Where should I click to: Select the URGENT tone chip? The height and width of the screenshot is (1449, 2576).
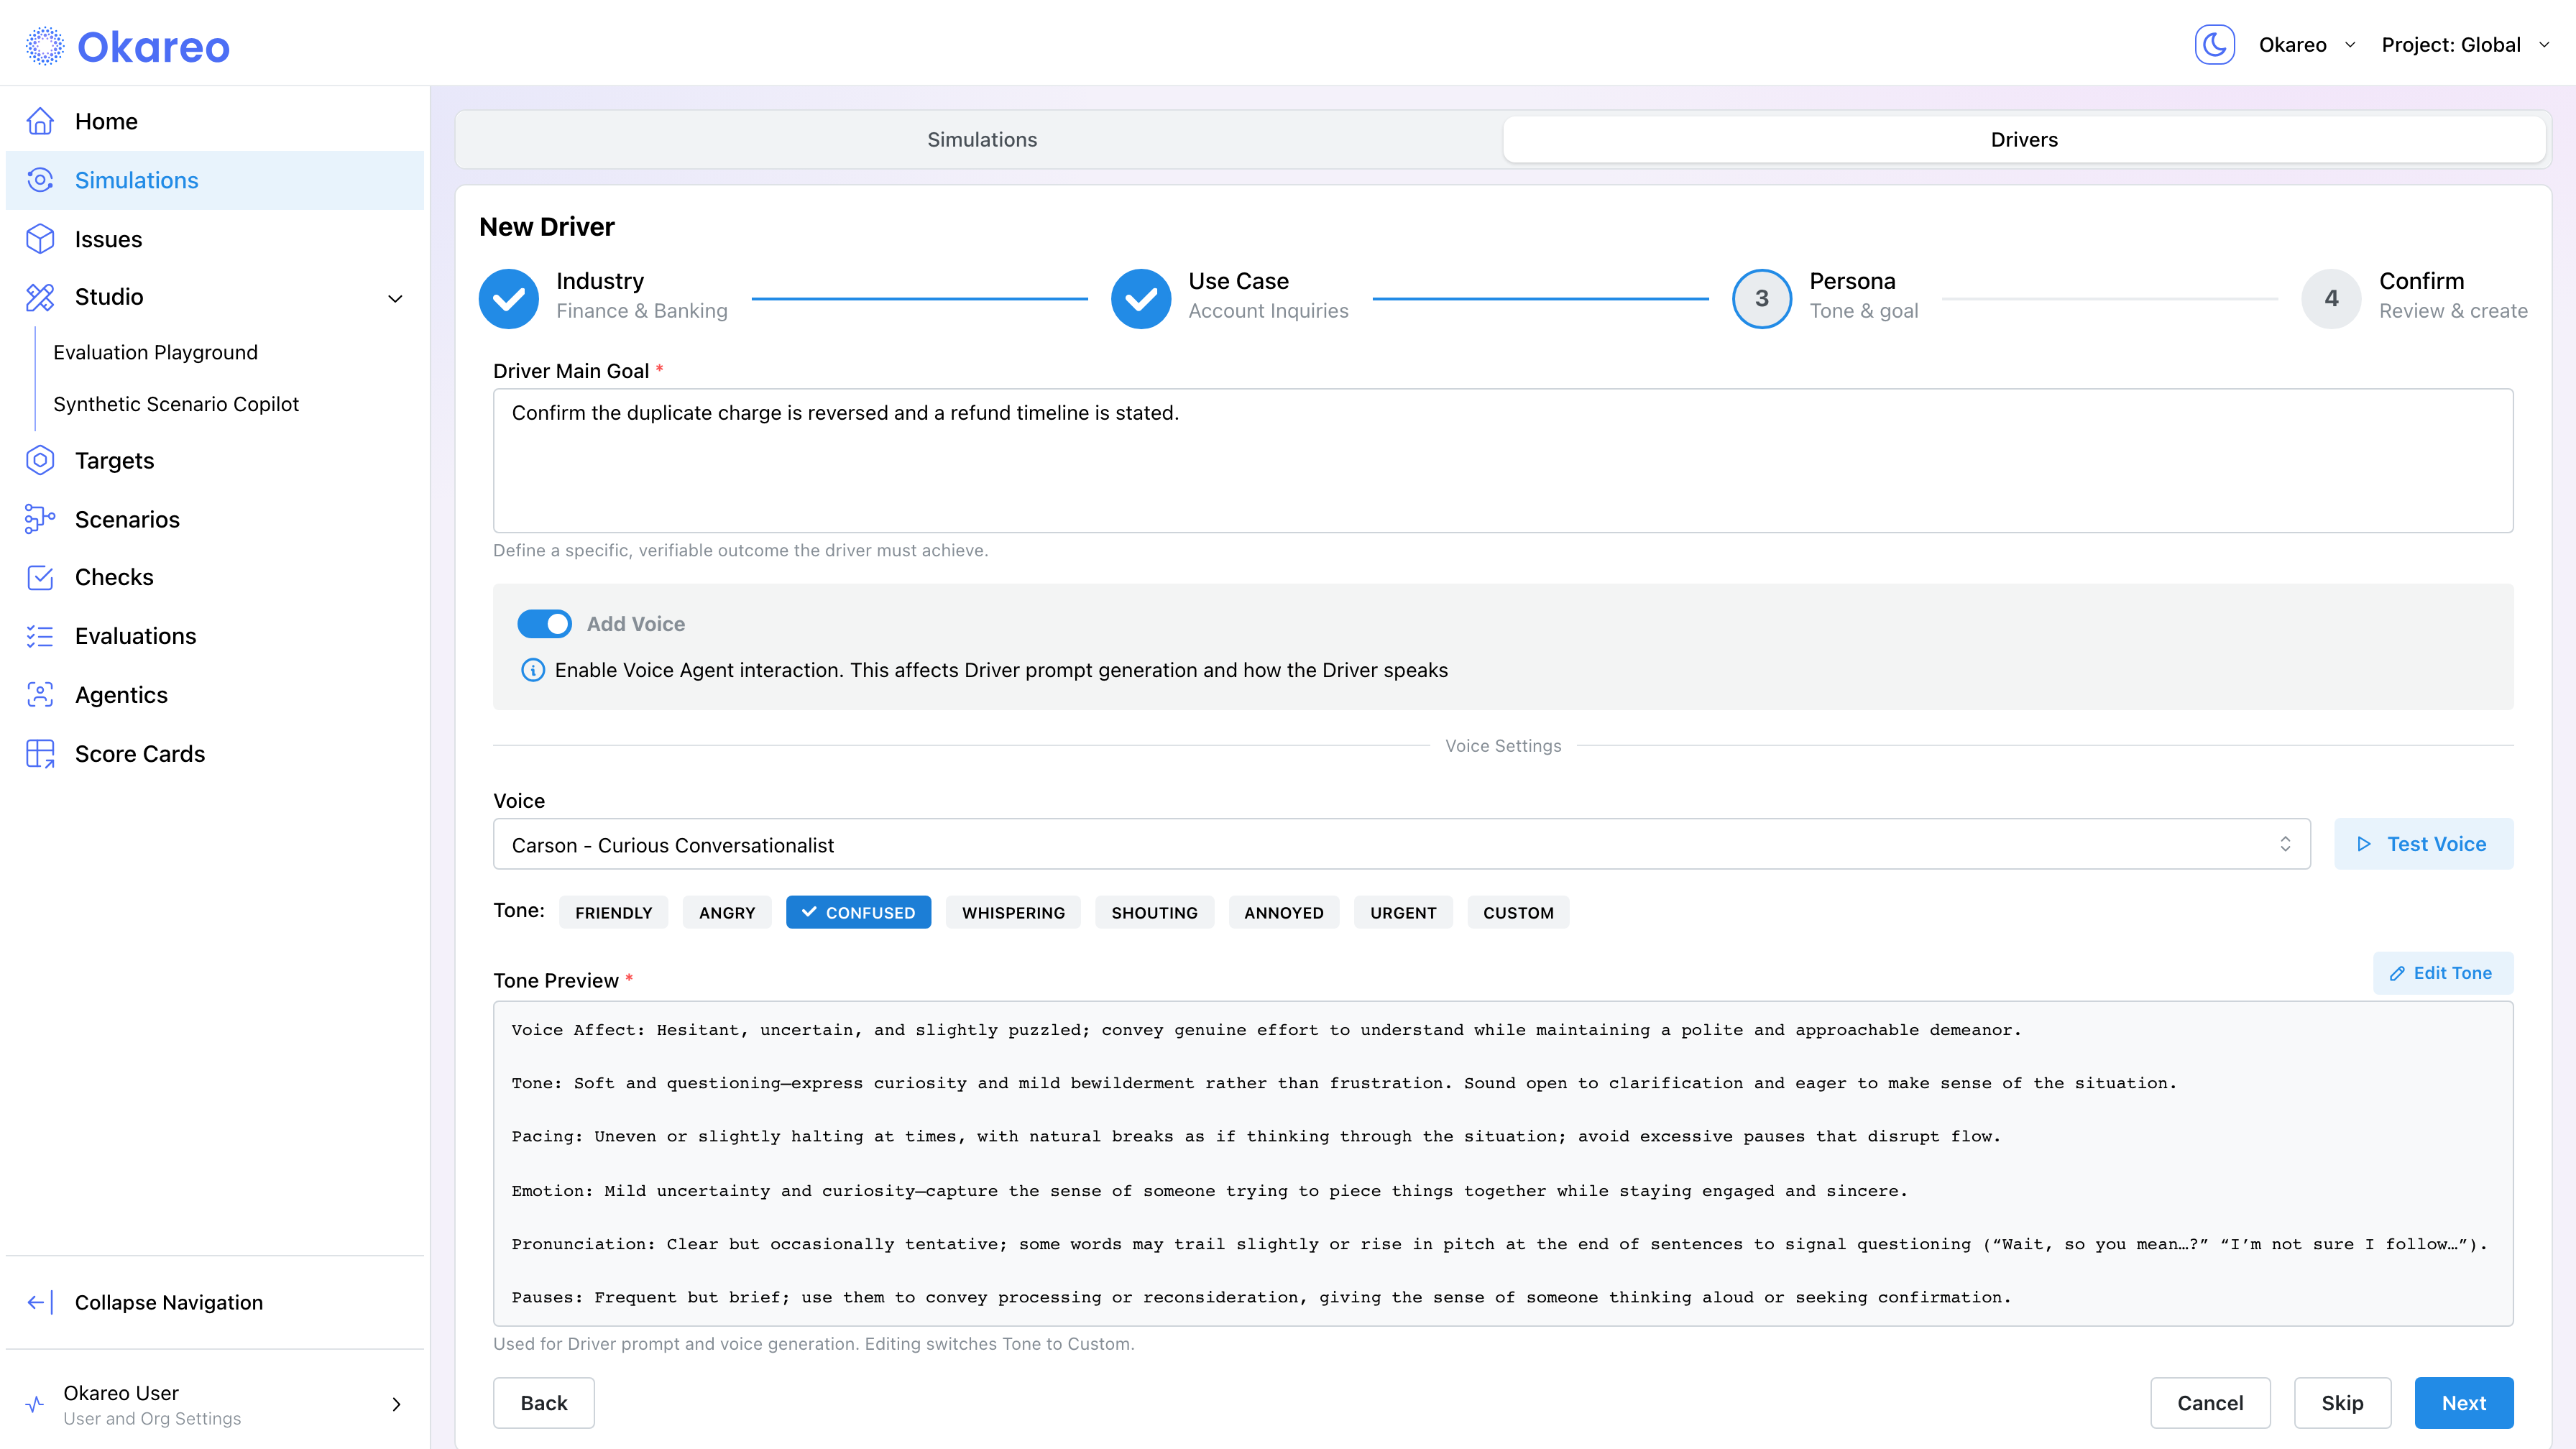coord(1403,912)
